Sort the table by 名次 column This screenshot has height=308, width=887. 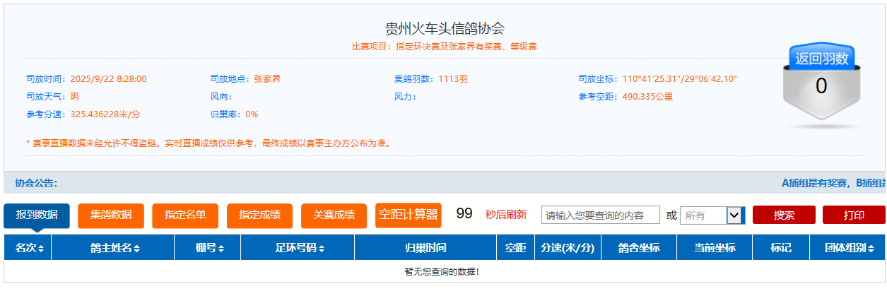click(x=30, y=248)
